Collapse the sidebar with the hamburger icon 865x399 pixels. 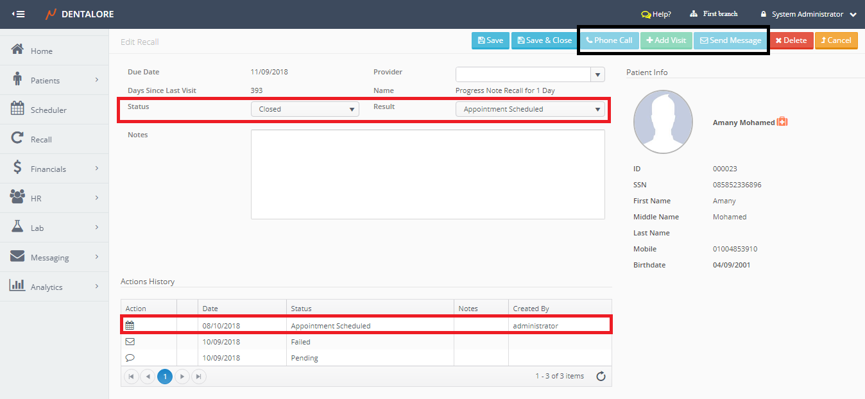point(18,14)
